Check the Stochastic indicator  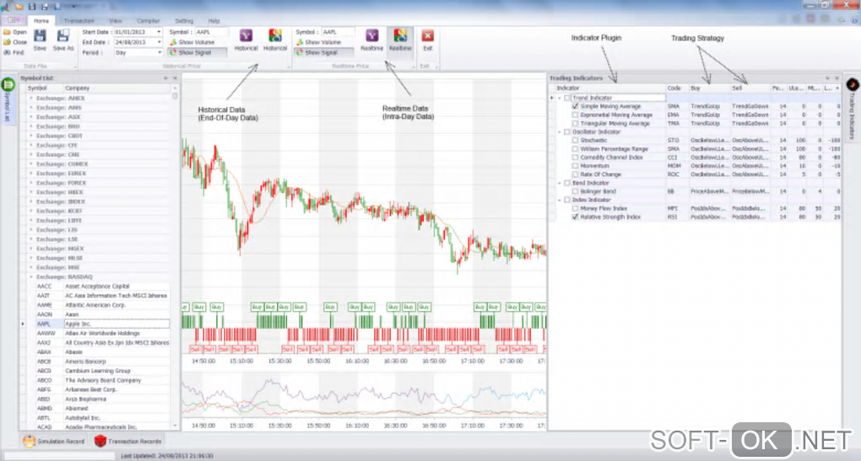pyautogui.click(x=576, y=141)
